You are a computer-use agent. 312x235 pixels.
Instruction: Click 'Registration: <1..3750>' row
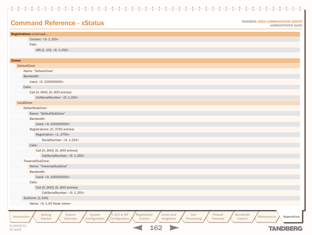[x=167, y=135]
